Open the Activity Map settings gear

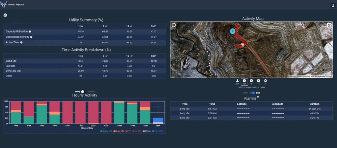click(x=174, y=25)
